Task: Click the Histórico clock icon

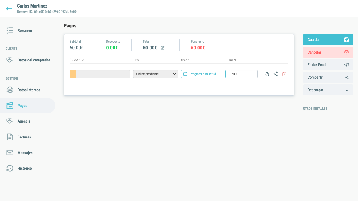Action: (x=10, y=168)
